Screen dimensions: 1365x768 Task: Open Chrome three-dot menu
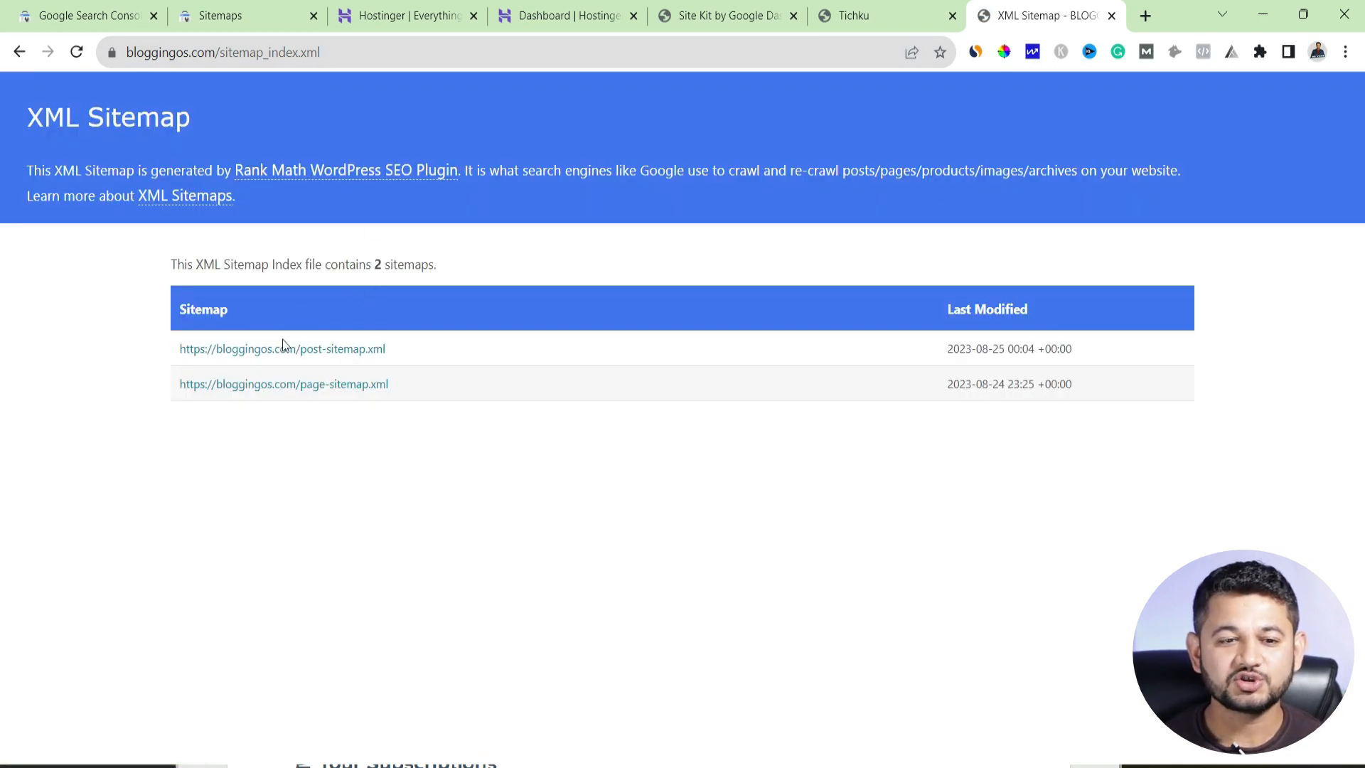pos(1345,52)
